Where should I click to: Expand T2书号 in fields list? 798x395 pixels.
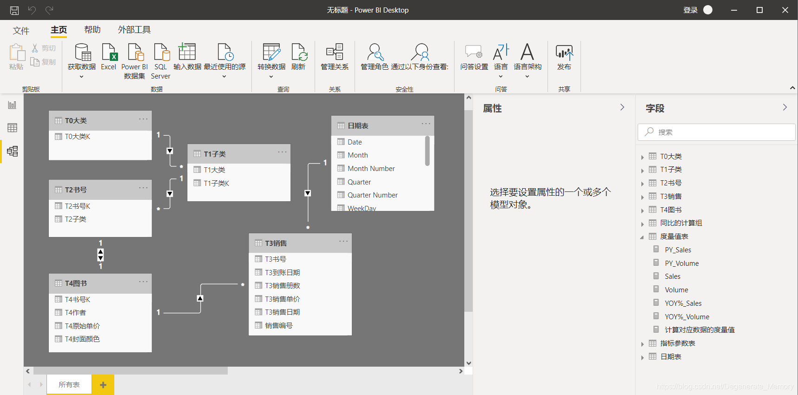642,184
